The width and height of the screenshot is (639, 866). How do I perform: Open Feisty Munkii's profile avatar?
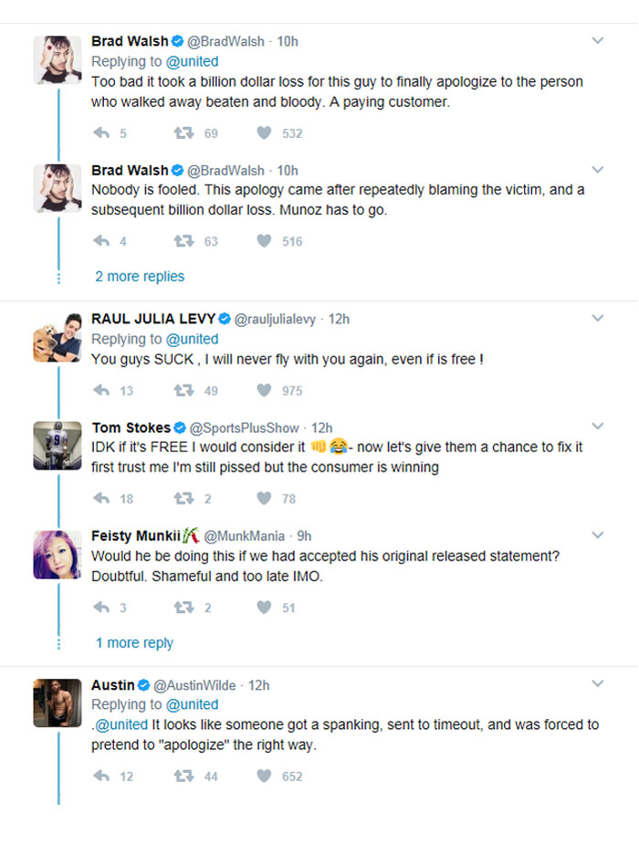(x=58, y=553)
